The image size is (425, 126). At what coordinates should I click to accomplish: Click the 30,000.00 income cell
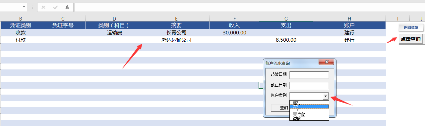point(234,32)
